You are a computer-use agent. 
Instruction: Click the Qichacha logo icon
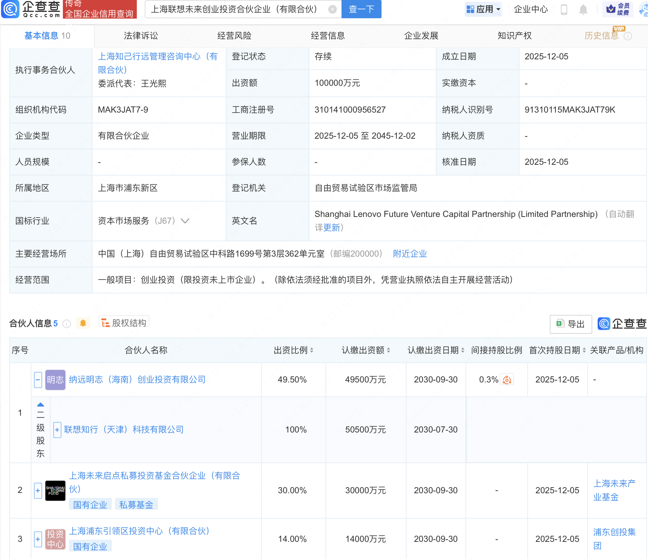click(x=10, y=9)
